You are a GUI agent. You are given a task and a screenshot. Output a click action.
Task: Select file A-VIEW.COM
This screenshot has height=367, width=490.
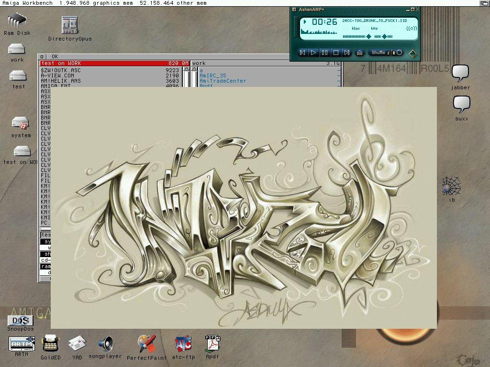pos(110,76)
